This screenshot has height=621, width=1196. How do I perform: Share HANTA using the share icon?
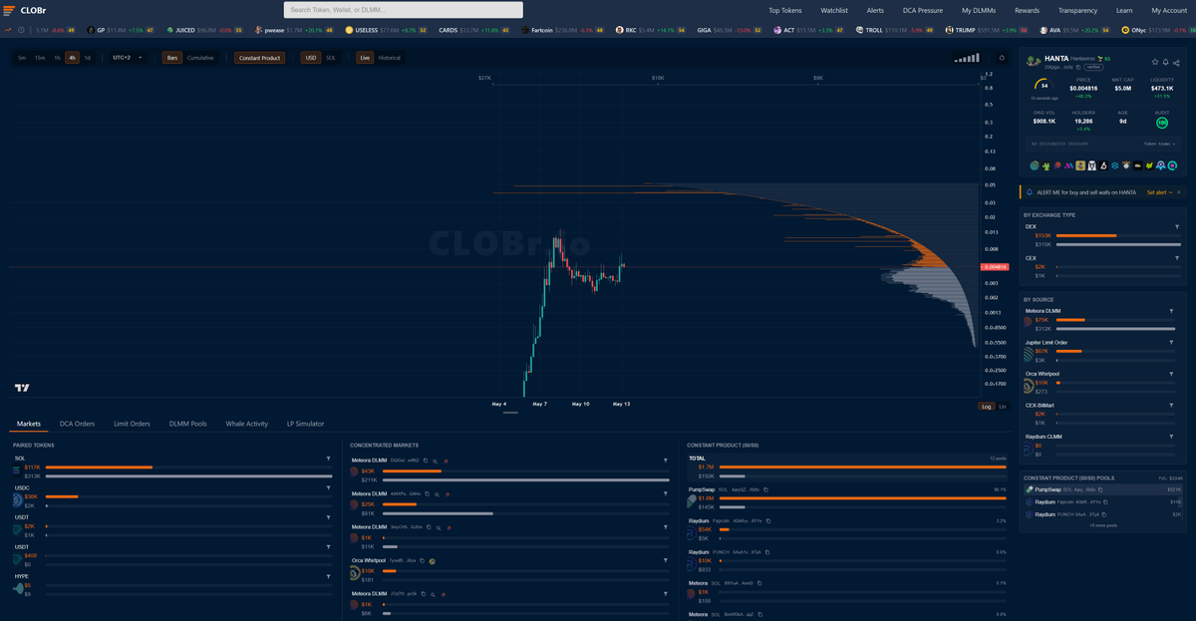(1176, 62)
